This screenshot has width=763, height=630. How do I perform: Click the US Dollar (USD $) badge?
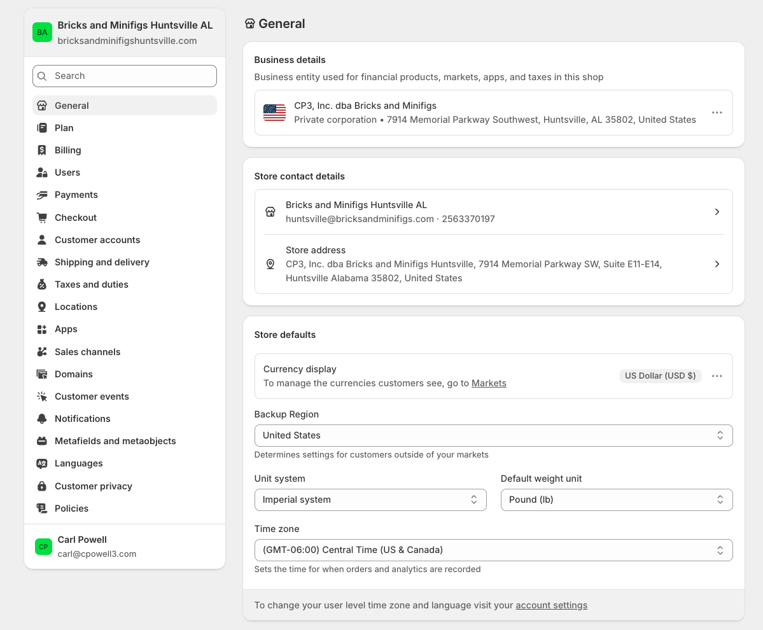coord(660,376)
